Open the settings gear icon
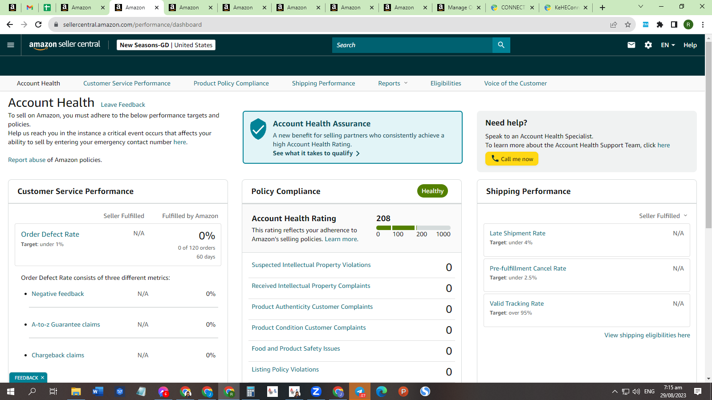 [x=648, y=45]
